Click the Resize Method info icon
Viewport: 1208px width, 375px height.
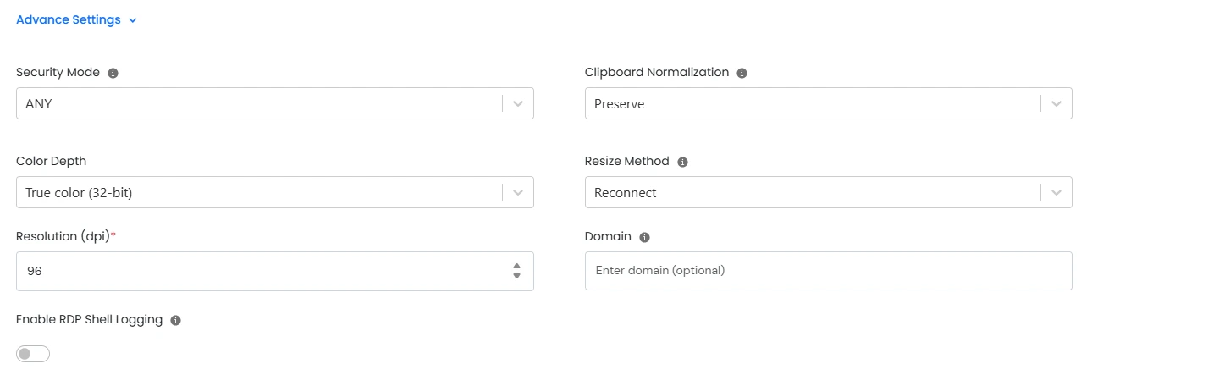(683, 163)
